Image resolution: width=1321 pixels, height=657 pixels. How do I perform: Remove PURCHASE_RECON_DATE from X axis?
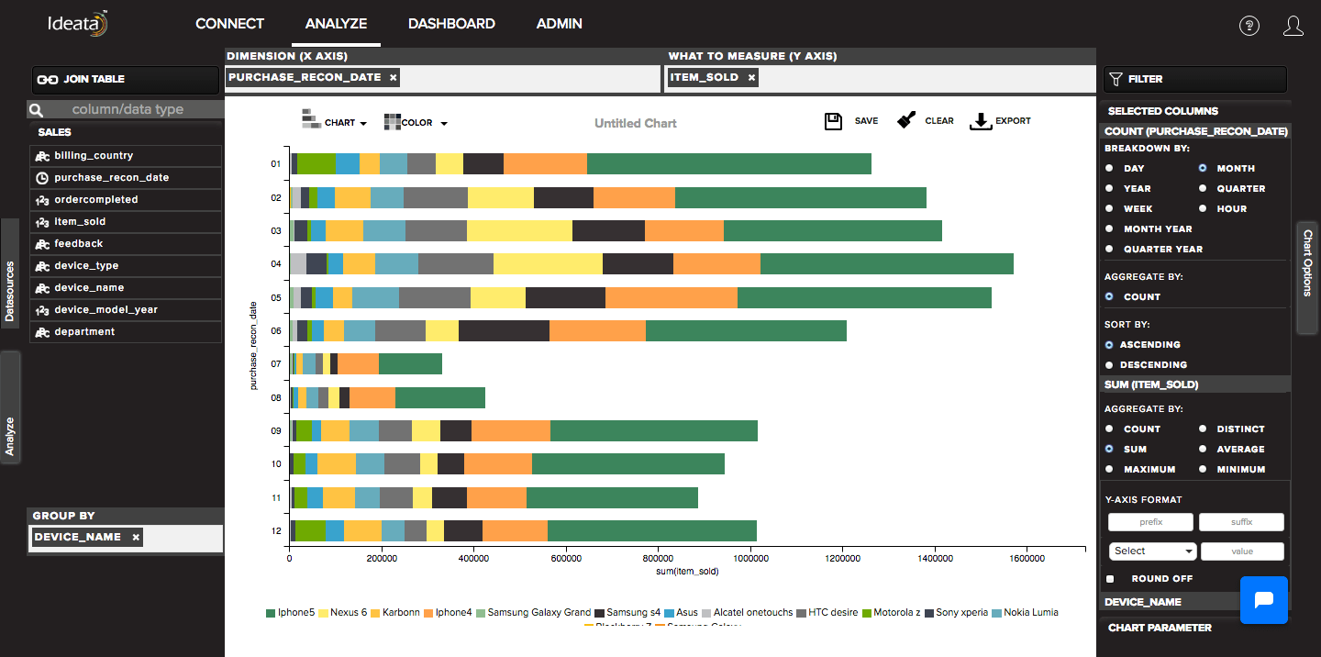[394, 78]
